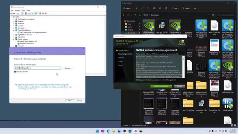This screenshot has height=134, width=238.
Task: Click the red X uninstall device icon
Action: (x=43, y=13)
